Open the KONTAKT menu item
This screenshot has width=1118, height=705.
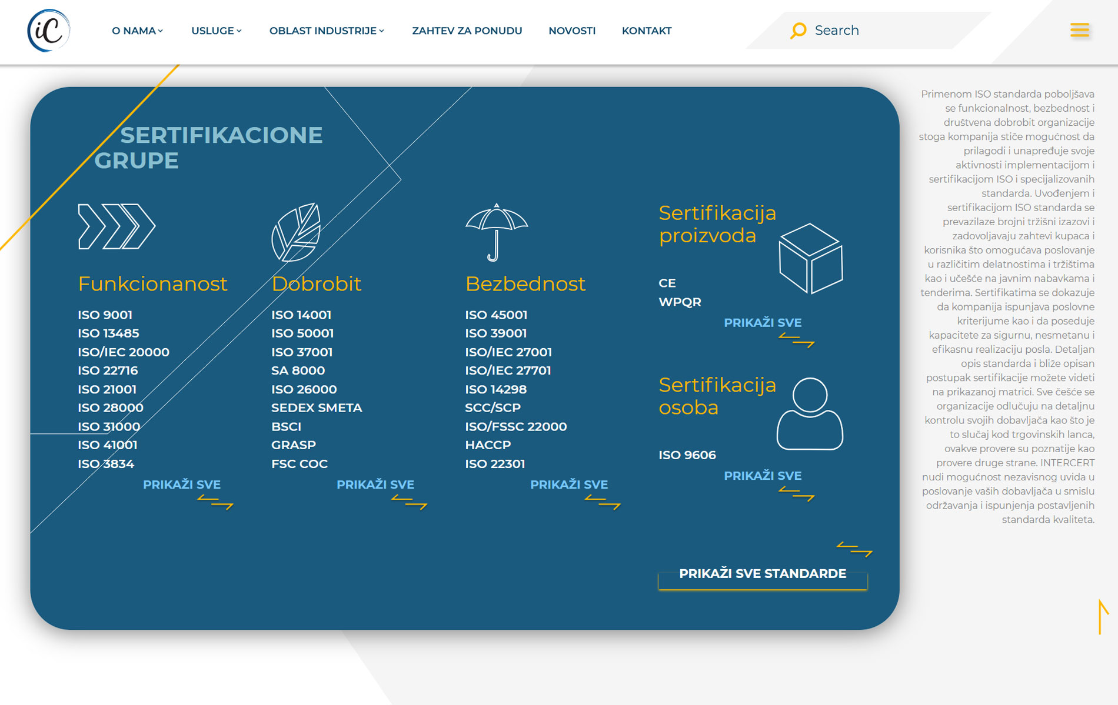pyautogui.click(x=647, y=31)
